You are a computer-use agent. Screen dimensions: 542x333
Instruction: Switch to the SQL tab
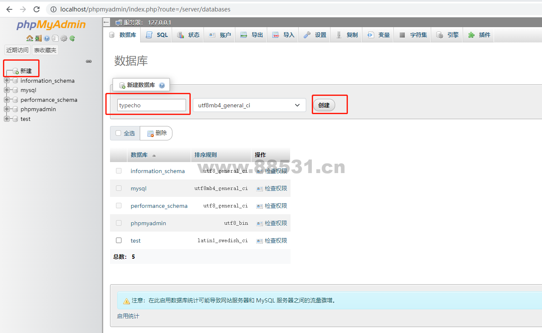pyautogui.click(x=156, y=35)
